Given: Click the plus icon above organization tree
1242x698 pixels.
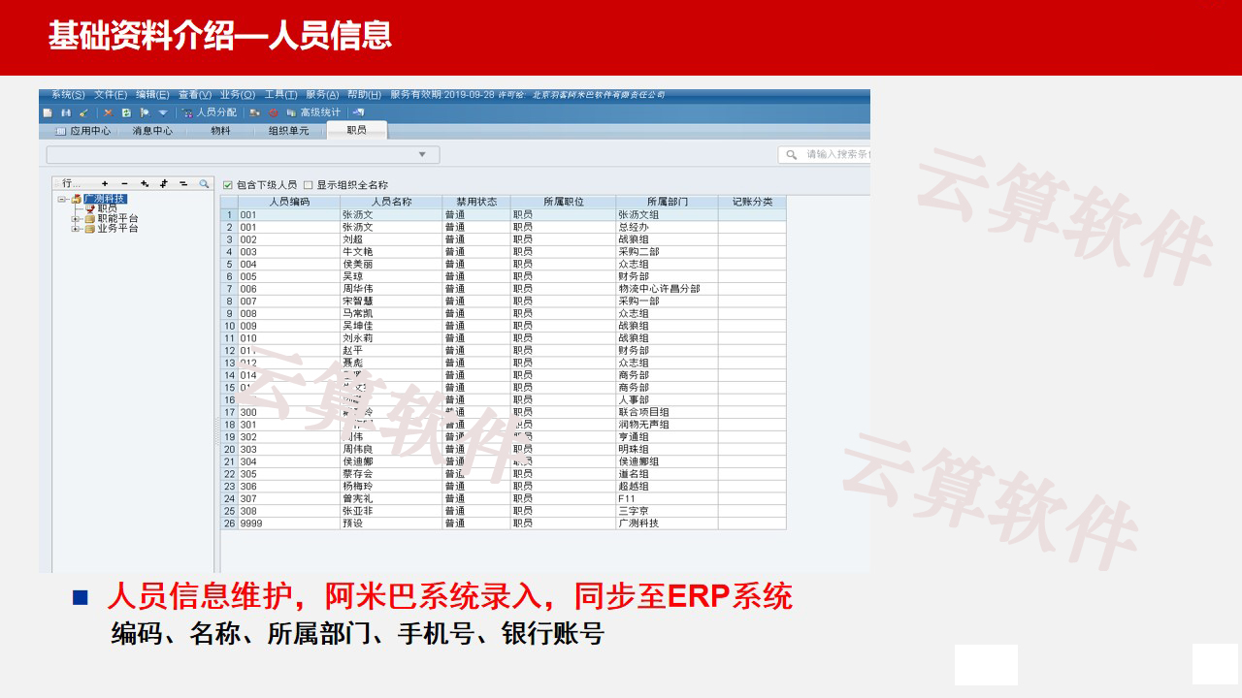Looking at the screenshot, I should coord(105,183).
